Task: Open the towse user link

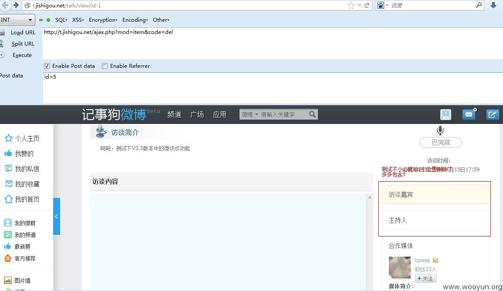Action: pyautogui.click(x=422, y=260)
